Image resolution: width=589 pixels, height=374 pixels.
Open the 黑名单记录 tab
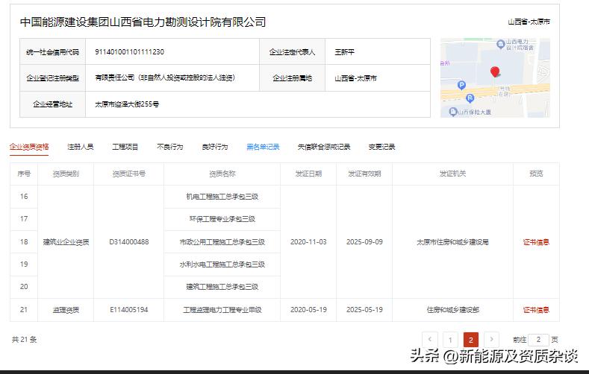tap(263, 147)
